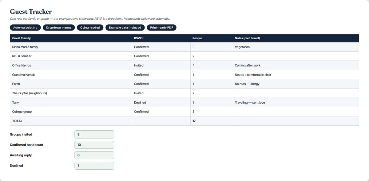Click the Confirmed headcount result box
Image resolution: width=369 pixels, height=181 pixels.
94,145
